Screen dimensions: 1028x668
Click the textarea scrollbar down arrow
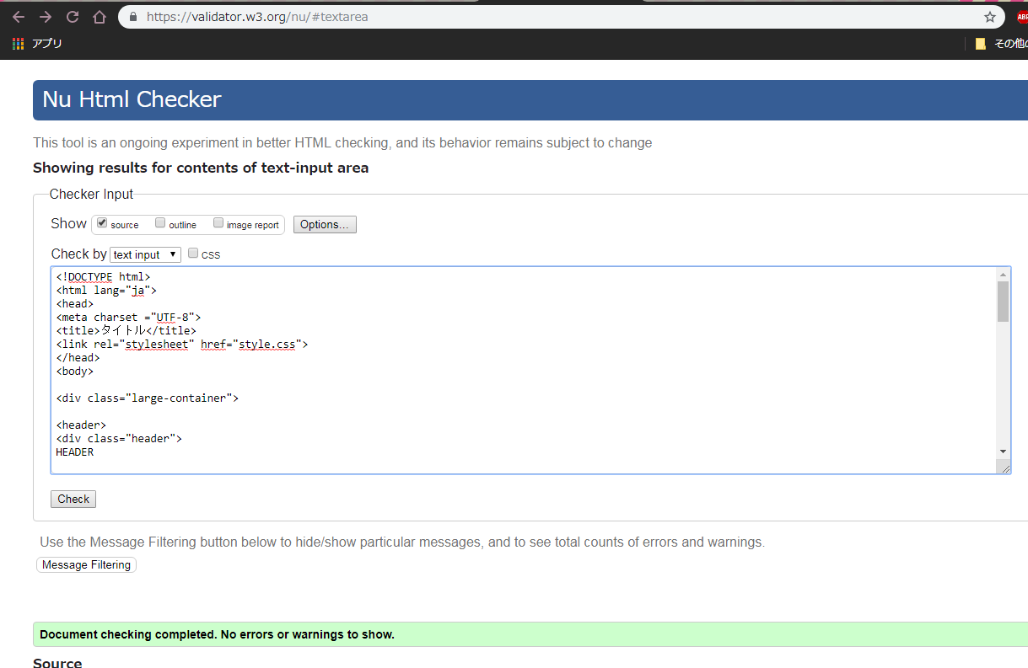click(x=1003, y=452)
